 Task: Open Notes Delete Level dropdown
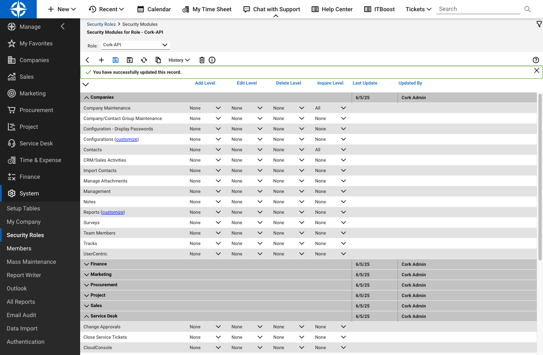pos(289,202)
